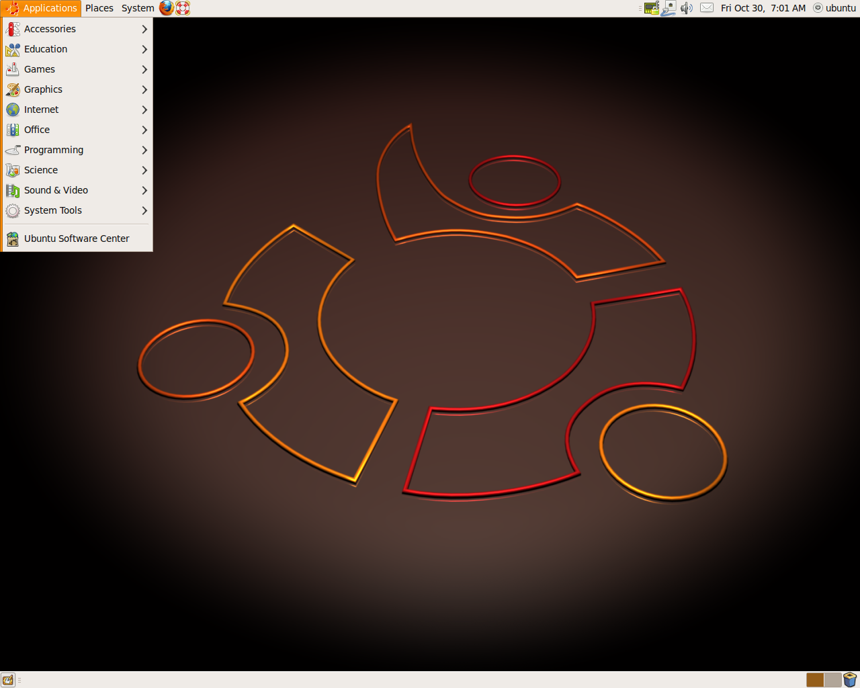Click the Office category icon

click(x=13, y=130)
